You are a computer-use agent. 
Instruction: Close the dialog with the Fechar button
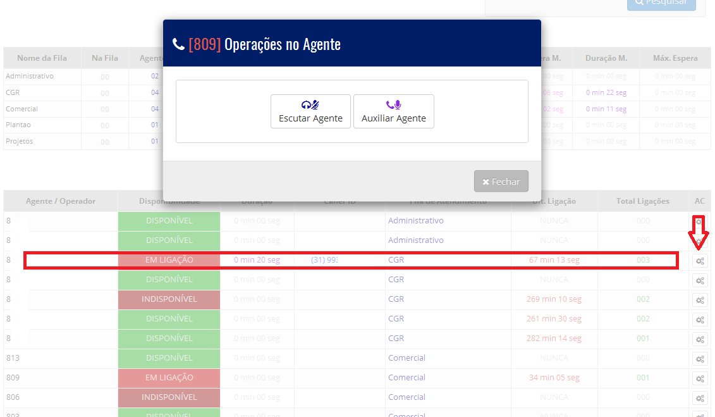click(501, 182)
